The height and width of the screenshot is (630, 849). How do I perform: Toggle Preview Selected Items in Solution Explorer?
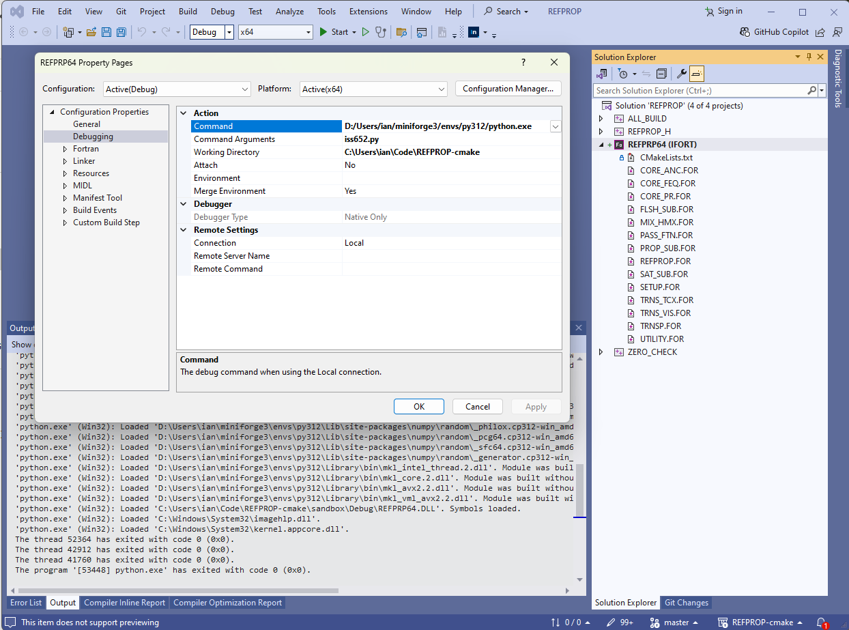[697, 74]
